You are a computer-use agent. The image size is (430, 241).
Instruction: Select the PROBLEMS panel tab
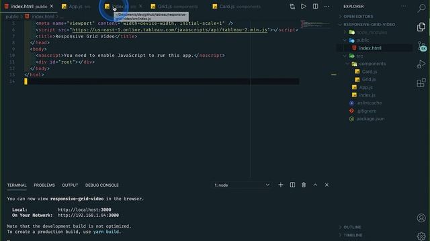pyautogui.click(x=44, y=185)
